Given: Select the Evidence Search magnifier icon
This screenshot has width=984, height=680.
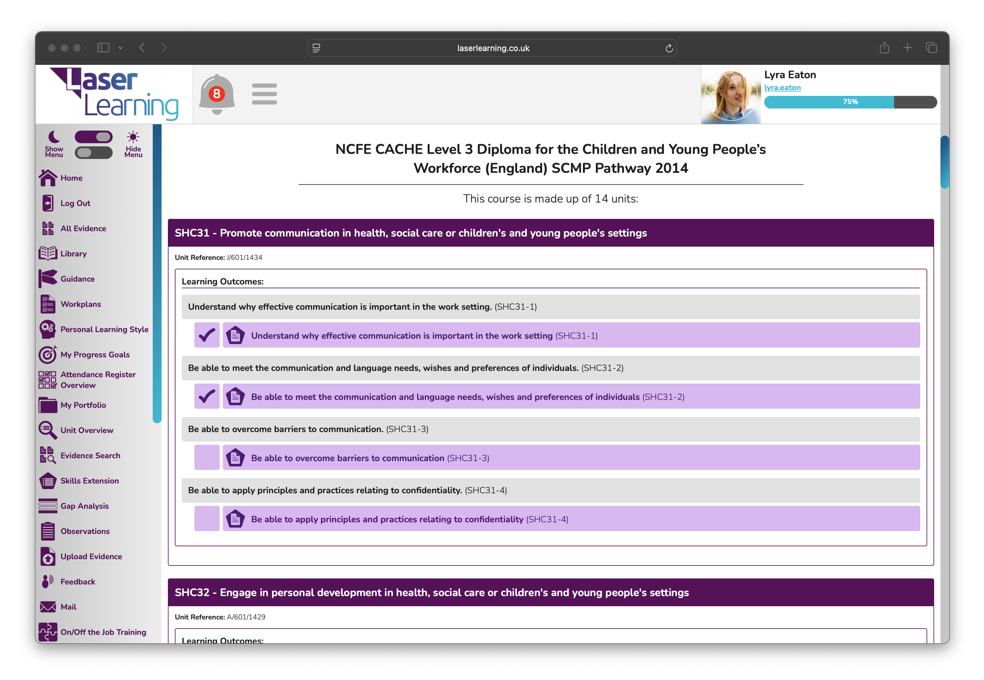Looking at the screenshot, I should pos(47,455).
